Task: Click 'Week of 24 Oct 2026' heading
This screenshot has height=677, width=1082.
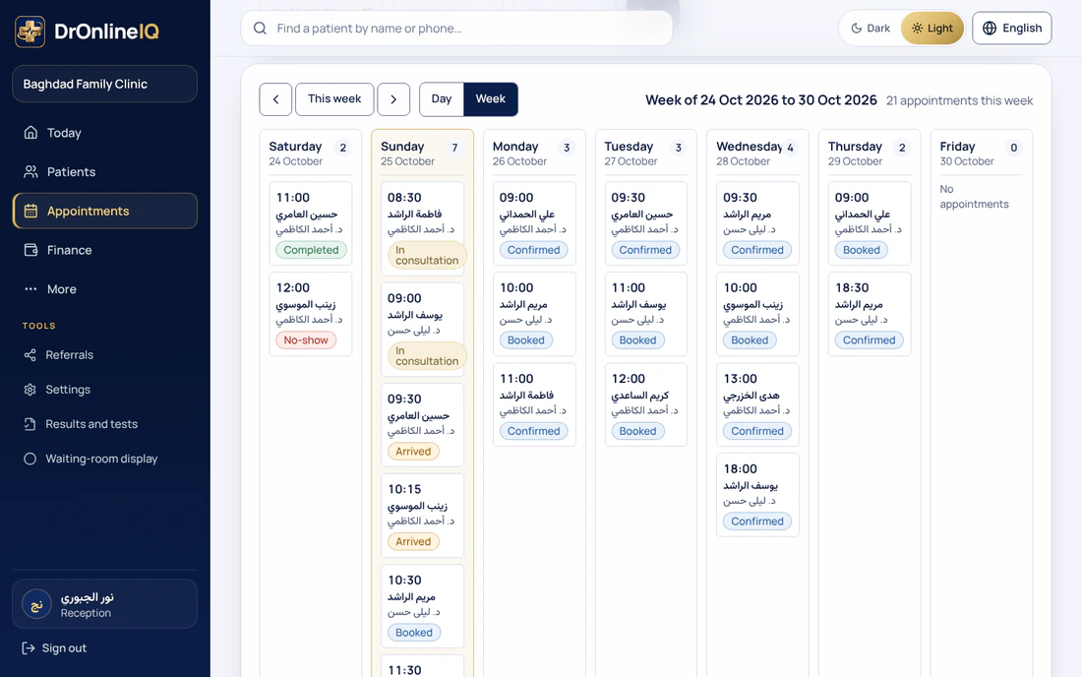Action: click(x=761, y=100)
